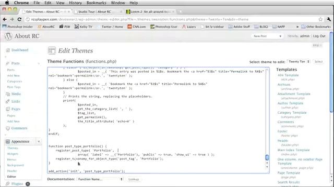Open Comments section icon

(8, 128)
